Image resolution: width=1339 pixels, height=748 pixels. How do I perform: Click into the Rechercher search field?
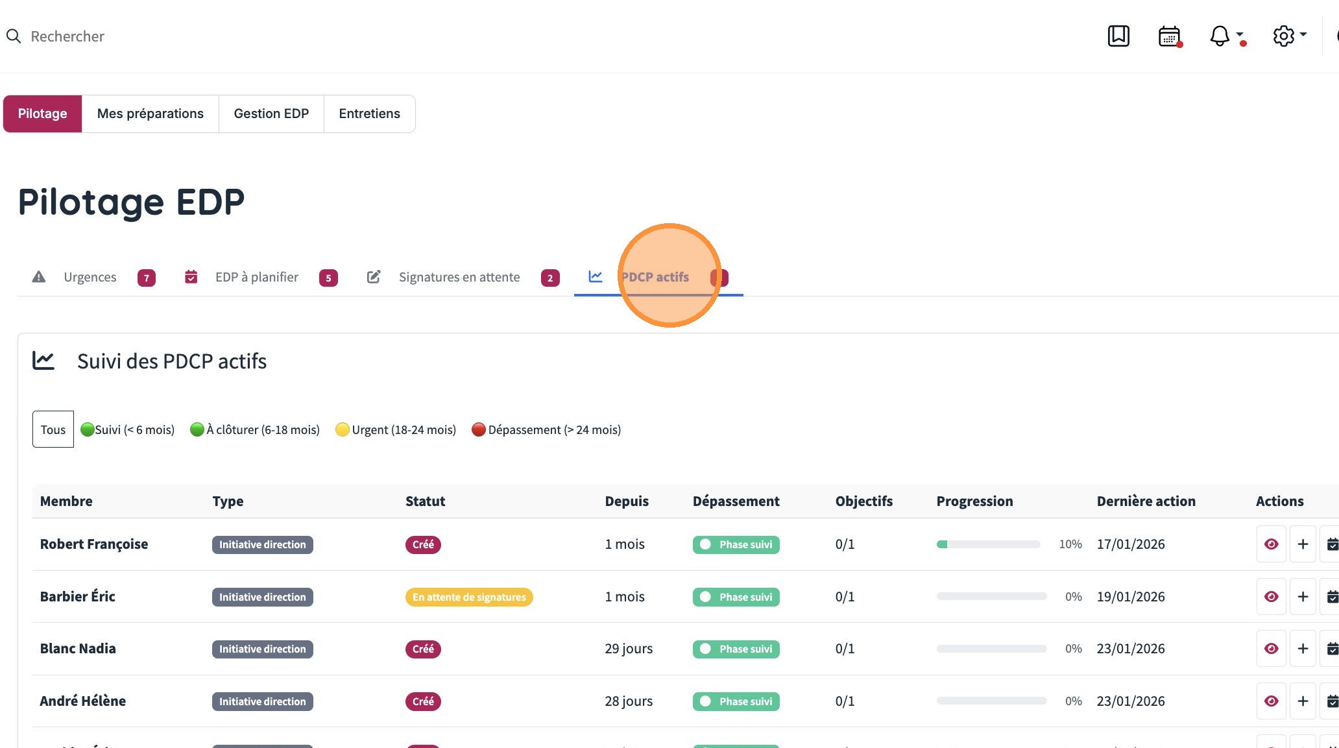tap(67, 36)
